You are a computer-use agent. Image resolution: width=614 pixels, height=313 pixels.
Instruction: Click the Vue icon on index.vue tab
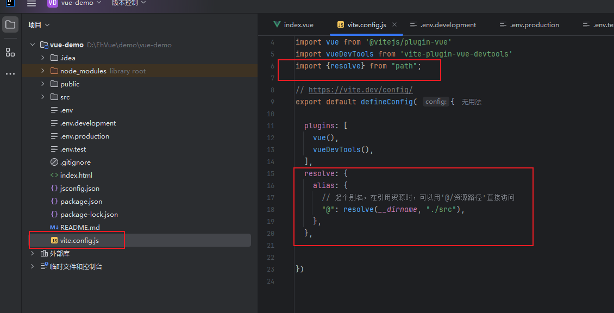(277, 24)
